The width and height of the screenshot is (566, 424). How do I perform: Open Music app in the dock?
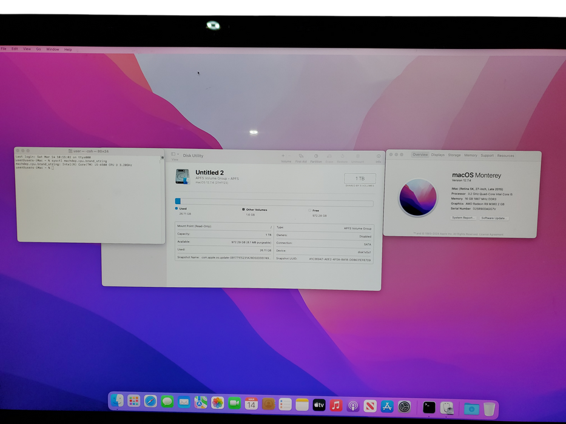(336, 405)
